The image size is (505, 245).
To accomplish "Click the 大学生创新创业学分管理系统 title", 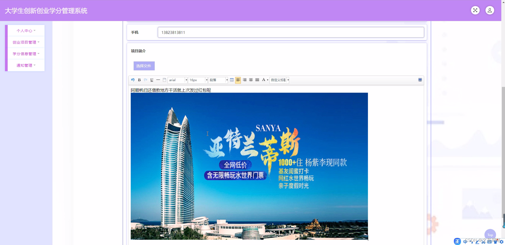I will [46, 11].
